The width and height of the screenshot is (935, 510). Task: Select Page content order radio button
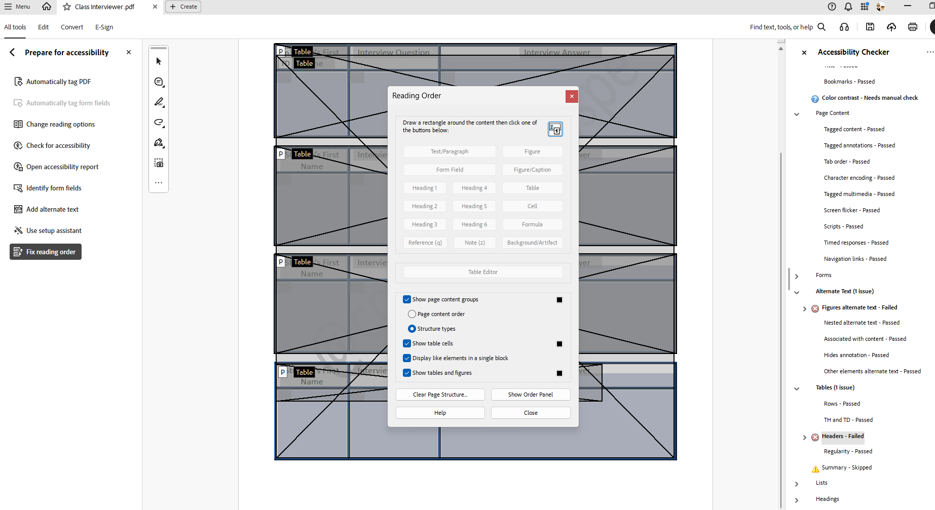[x=412, y=314]
